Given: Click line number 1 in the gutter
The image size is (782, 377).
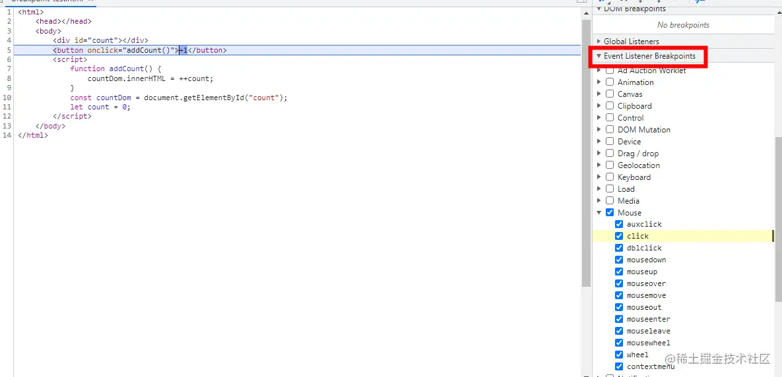Looking at the screenshot, I should coord(9,12).
